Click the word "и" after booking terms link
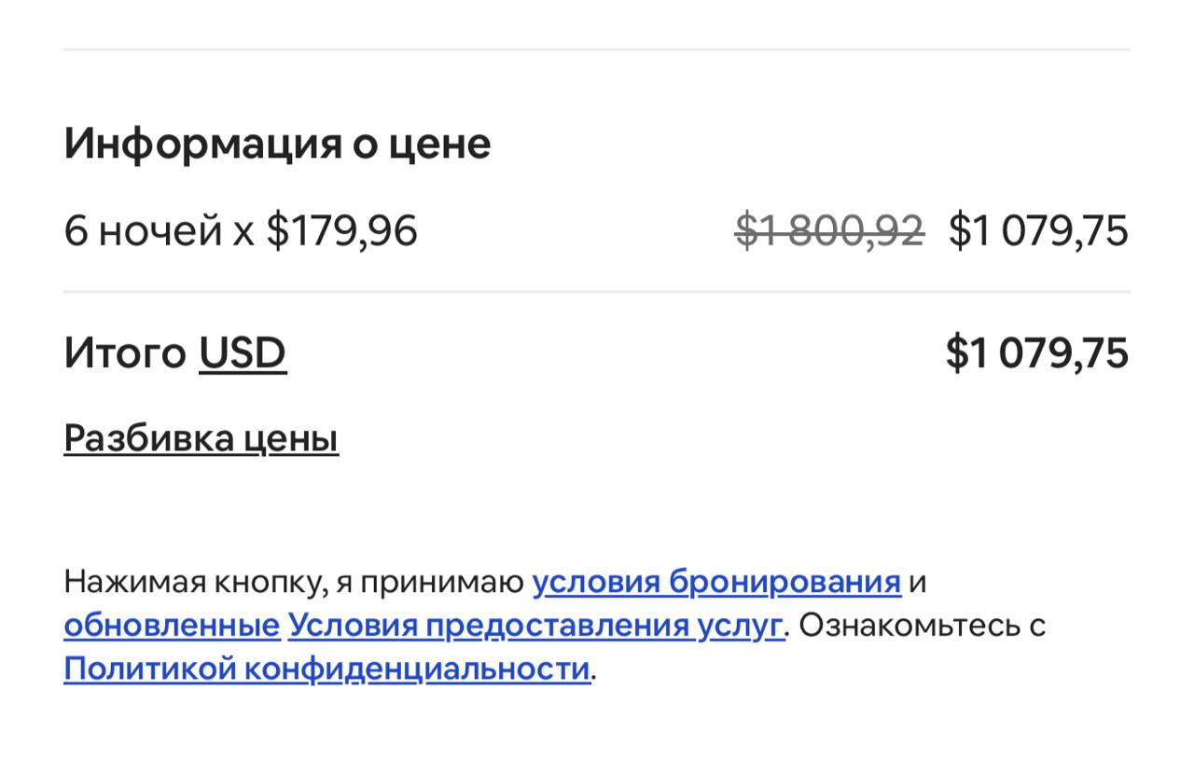Viewport: 1194px width, 758px height. [917, 582]
